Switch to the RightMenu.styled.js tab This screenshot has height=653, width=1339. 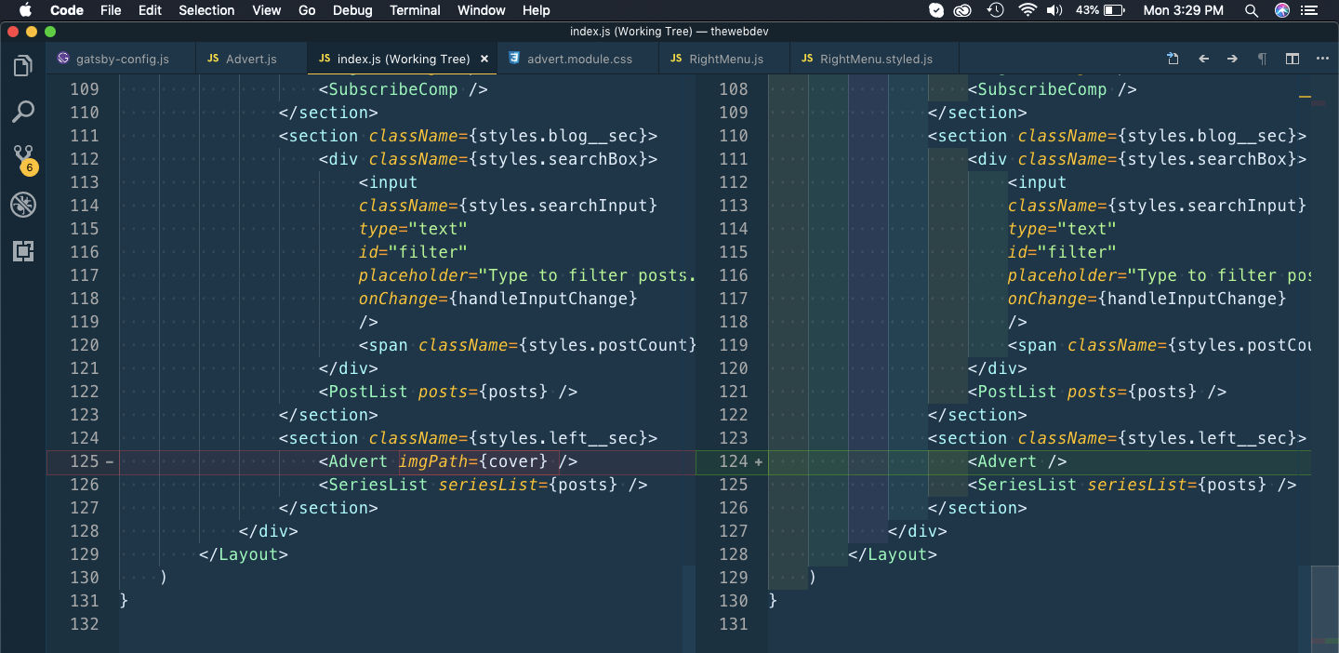click(x=875, y=59)
